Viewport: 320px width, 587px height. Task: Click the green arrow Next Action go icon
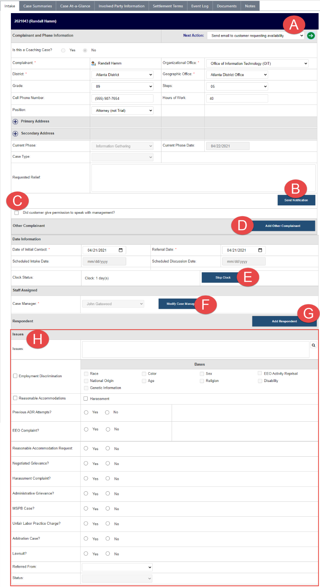pyautogui.click(x=311, y=36)
